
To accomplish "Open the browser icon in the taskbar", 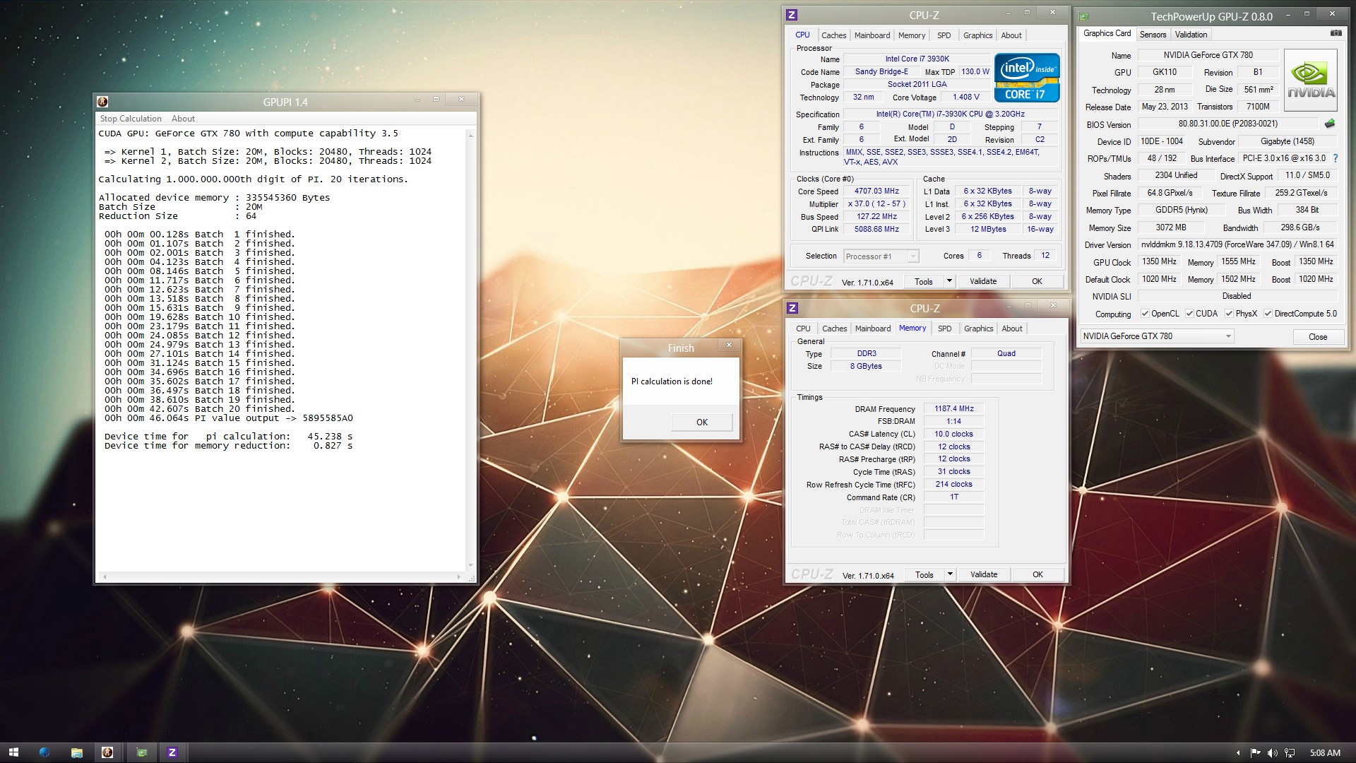I will click(x=44, y=752).
